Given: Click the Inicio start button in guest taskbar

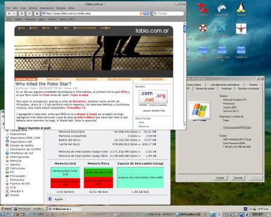Looking at the screenshot, I should pos(6,209).
